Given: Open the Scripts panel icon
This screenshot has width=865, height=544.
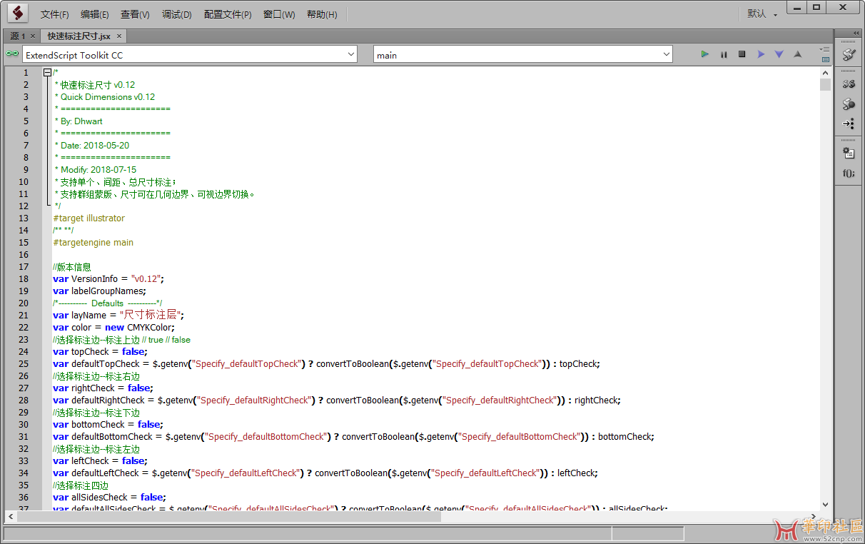Looking at the screenshot, I should coord(849,84).
